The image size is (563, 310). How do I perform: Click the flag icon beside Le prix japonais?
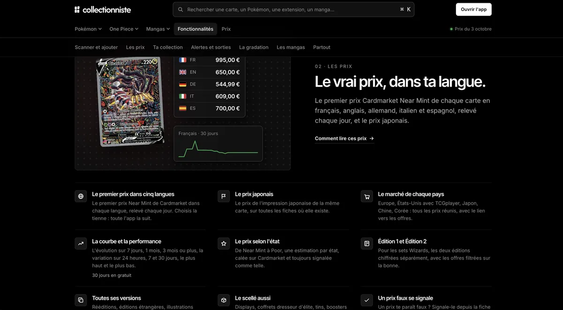point(224,196)
